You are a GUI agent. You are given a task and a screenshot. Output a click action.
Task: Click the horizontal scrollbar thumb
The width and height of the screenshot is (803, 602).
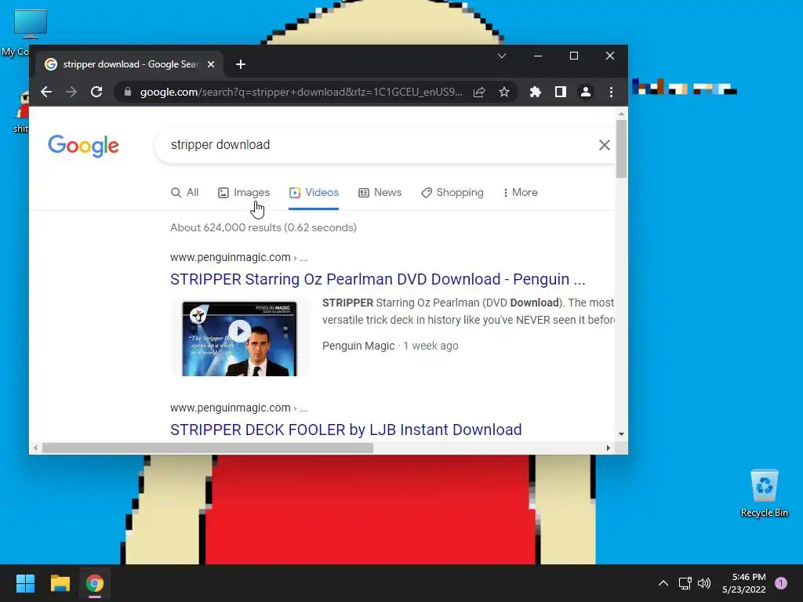tap(207, 448)
